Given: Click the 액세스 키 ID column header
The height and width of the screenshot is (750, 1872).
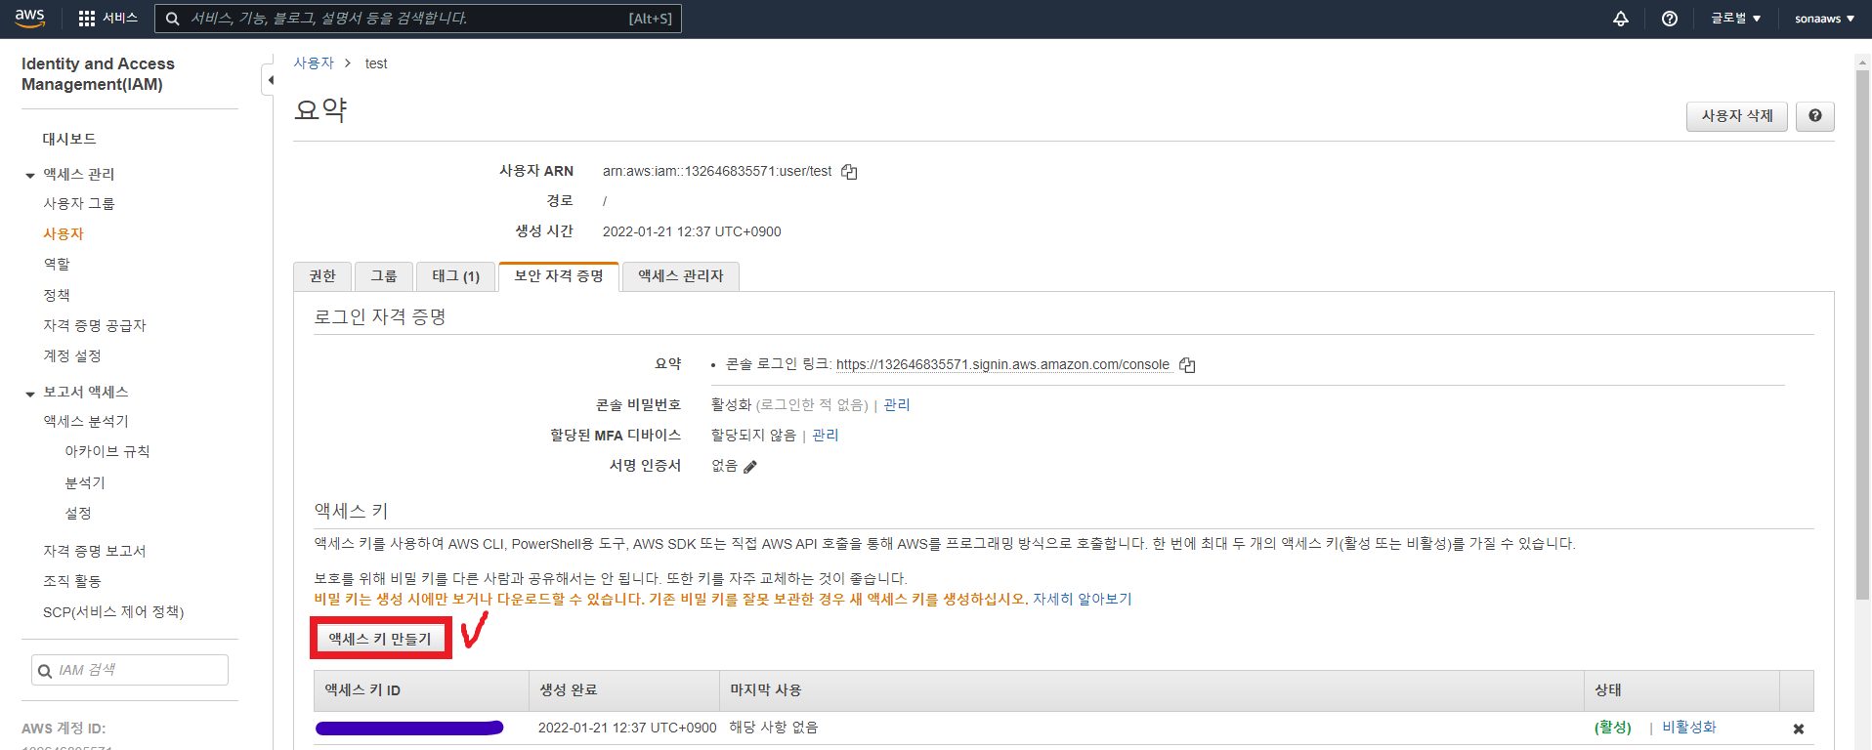Looking at the screenshot, I should click(x=421, y=690).
